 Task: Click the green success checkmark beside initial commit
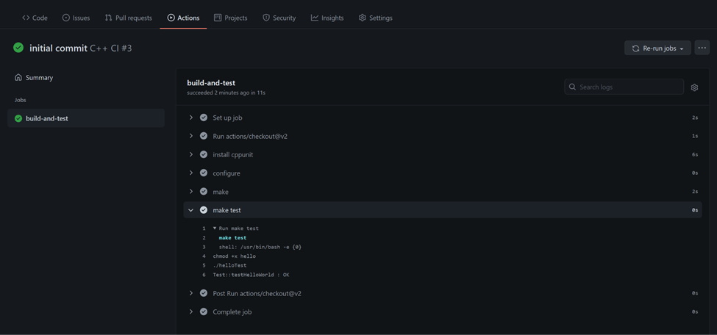click(x=18, y=48)
